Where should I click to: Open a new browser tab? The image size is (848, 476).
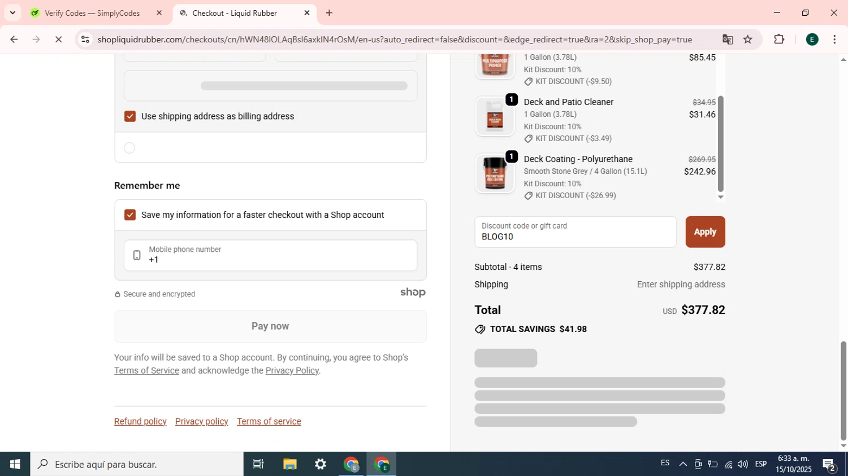330,13
